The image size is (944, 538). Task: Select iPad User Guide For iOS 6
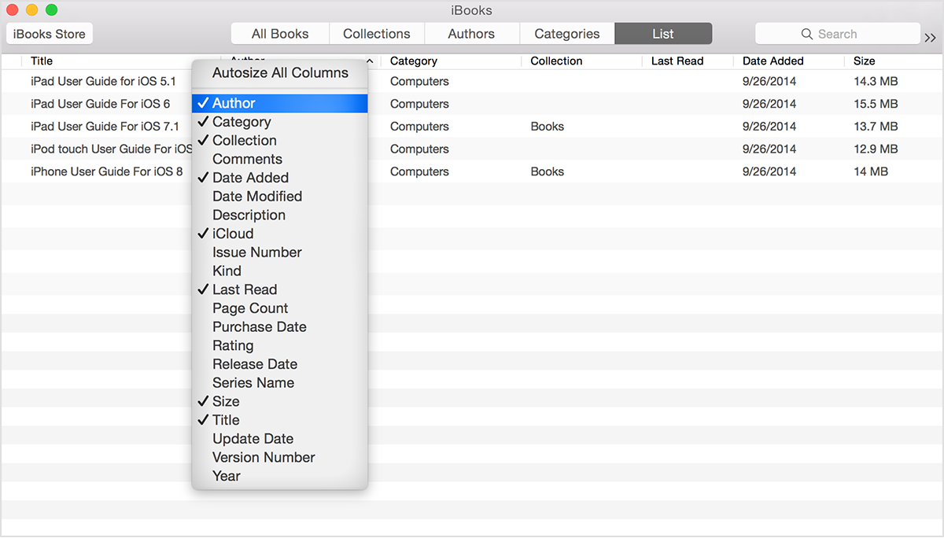click(100, 104)
